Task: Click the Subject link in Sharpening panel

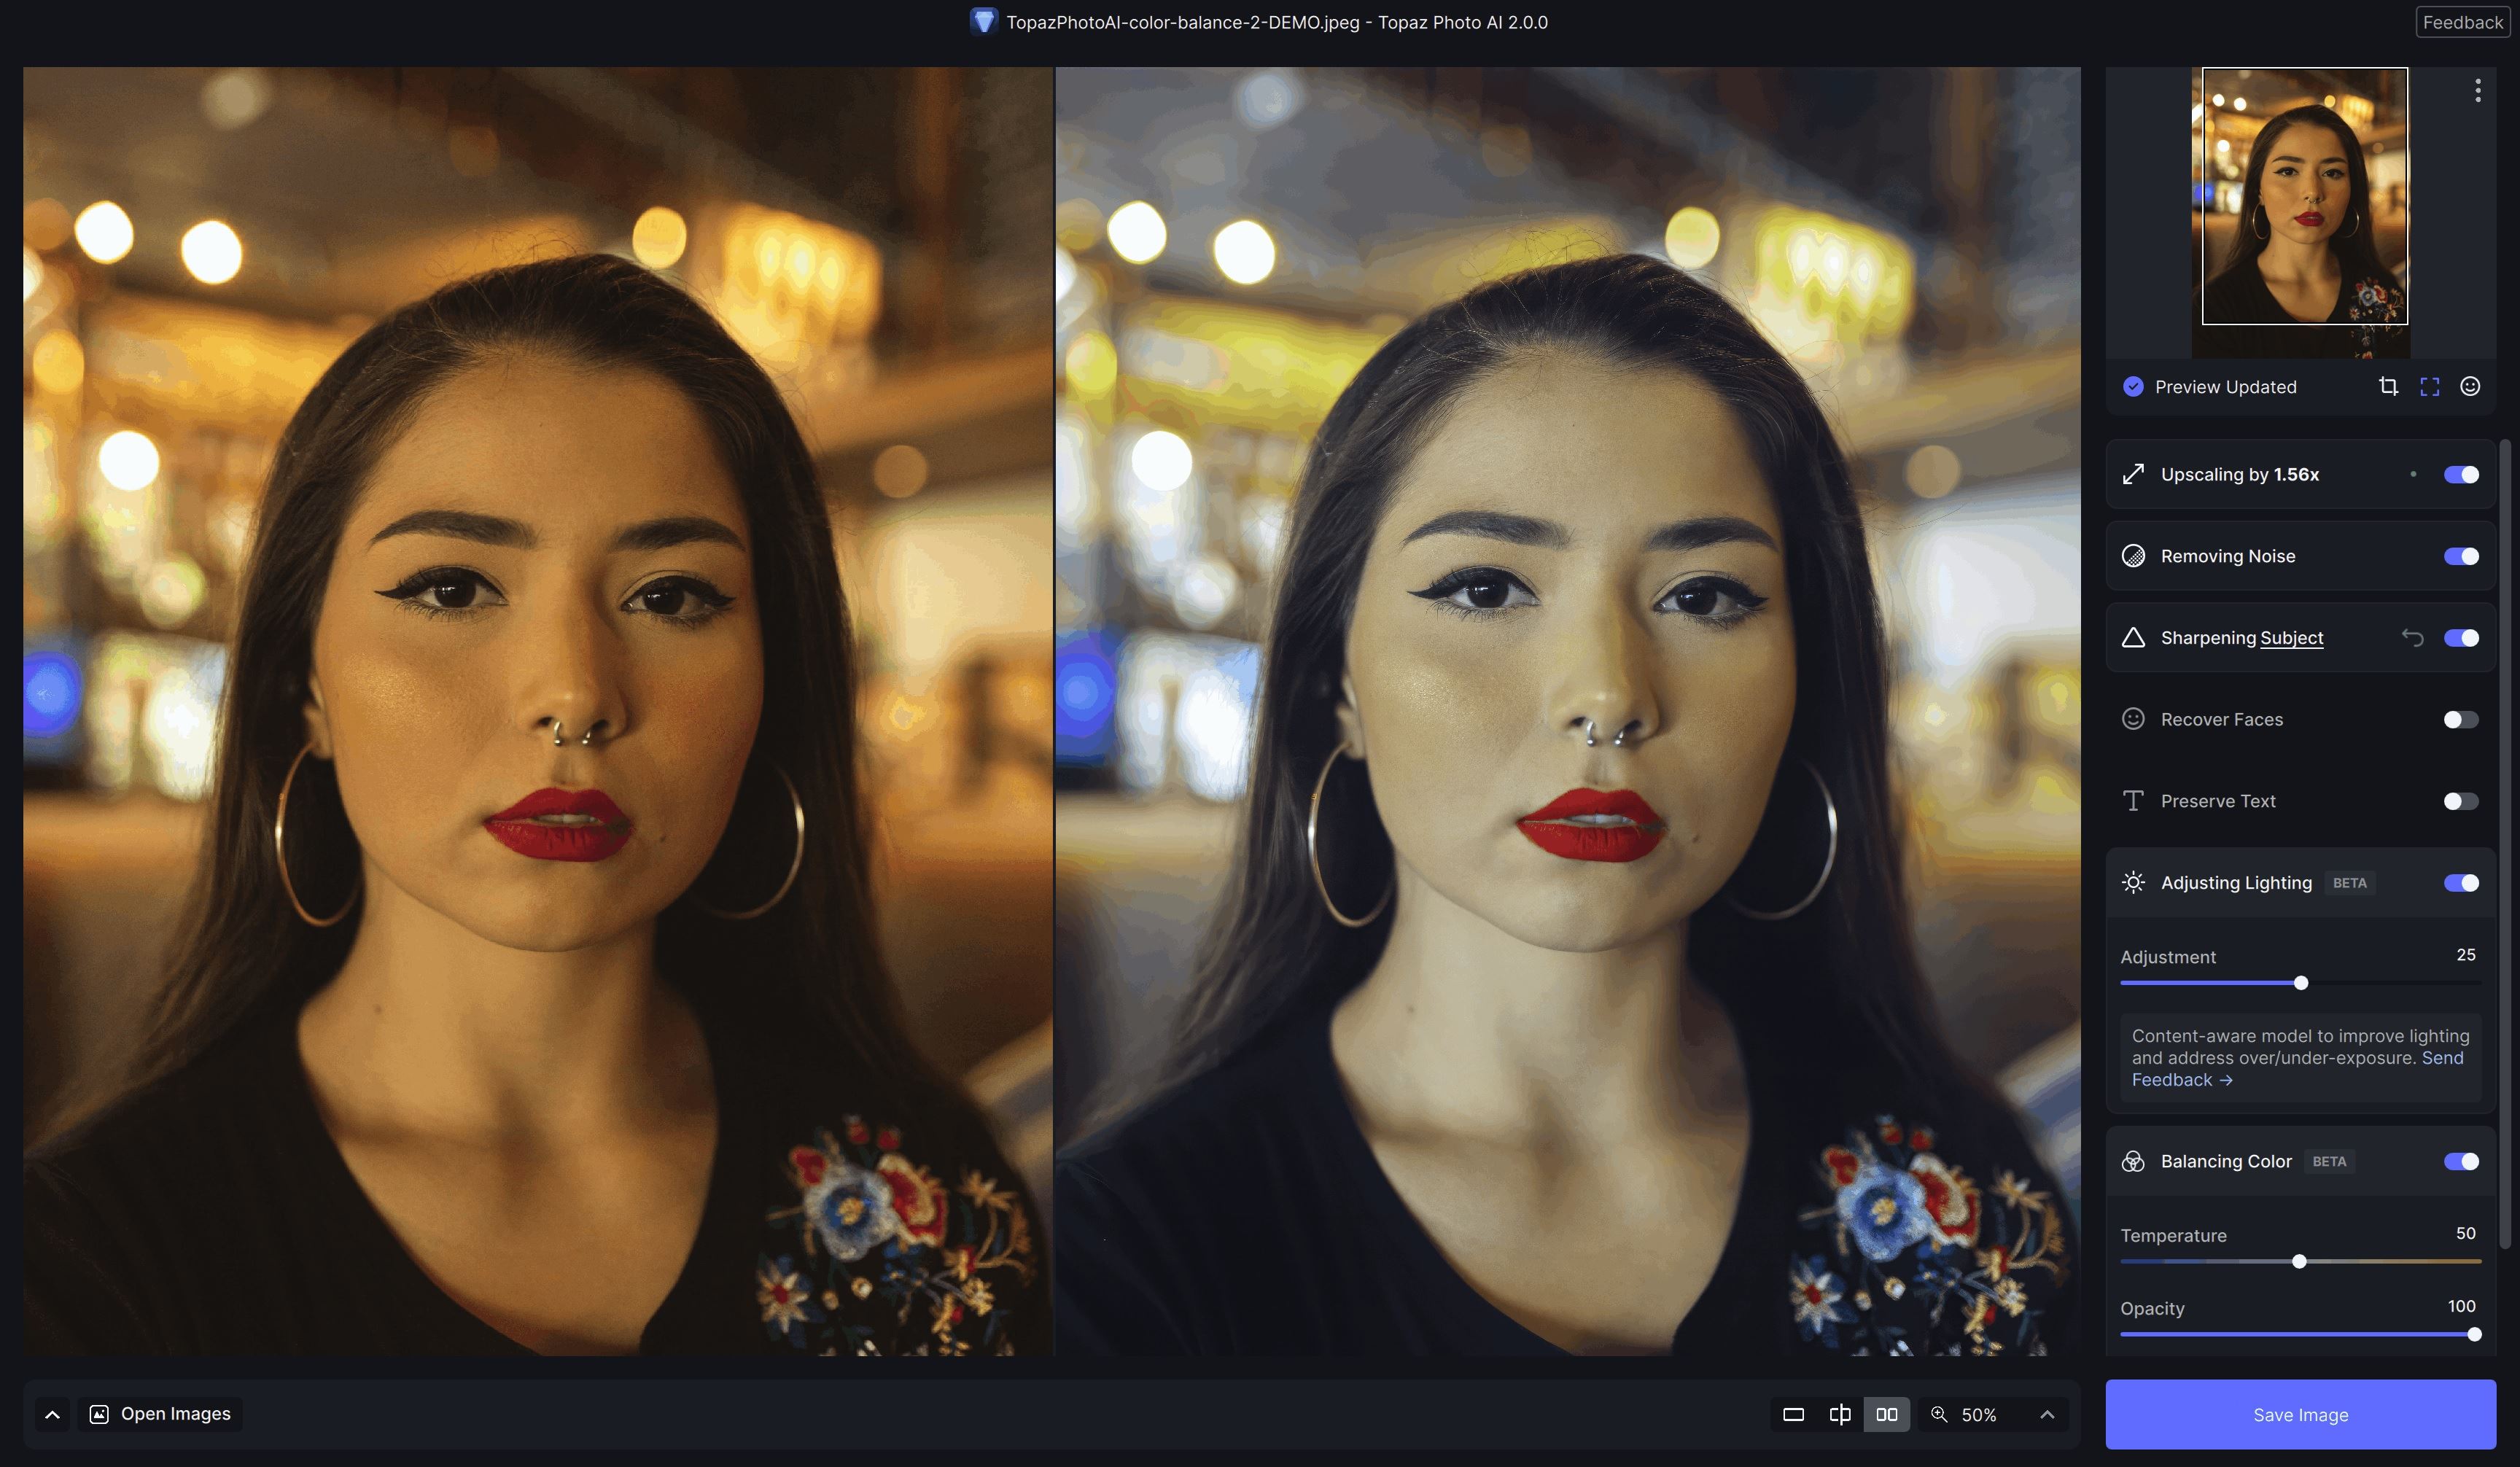Action: pos(2292,637)
